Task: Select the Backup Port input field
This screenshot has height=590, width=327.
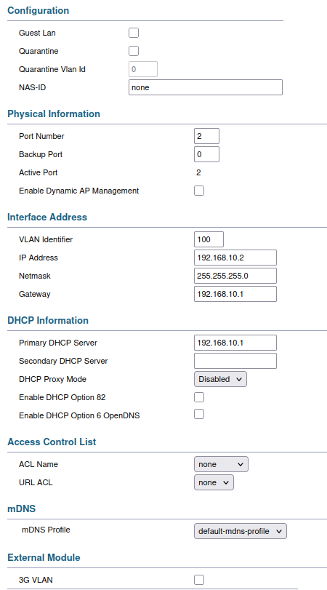Action: (x=206, y=154)
